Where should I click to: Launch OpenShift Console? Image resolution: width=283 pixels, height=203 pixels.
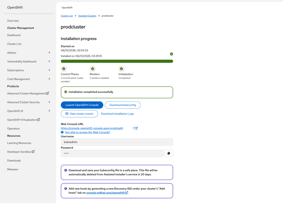pos(82,105)
